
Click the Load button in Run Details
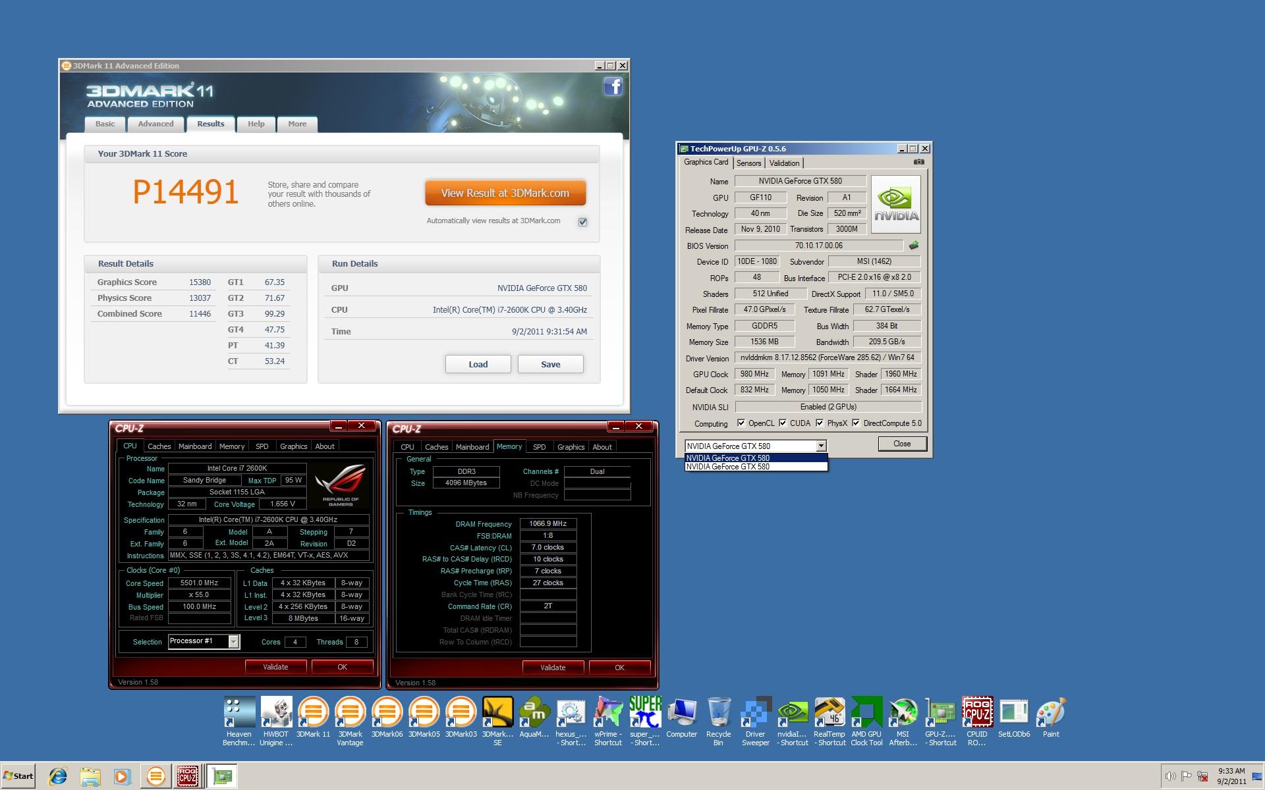point(478,364)
